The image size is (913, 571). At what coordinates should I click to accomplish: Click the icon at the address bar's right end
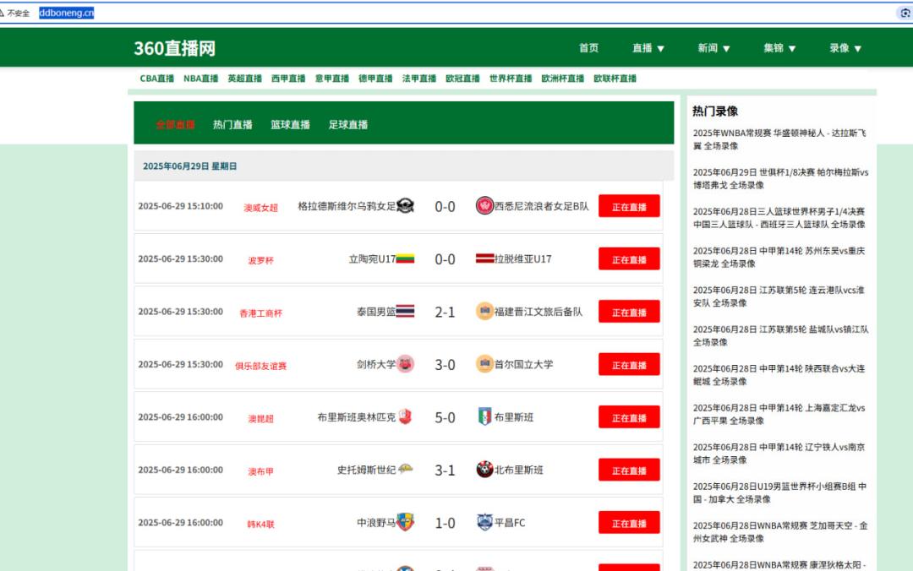905,13
